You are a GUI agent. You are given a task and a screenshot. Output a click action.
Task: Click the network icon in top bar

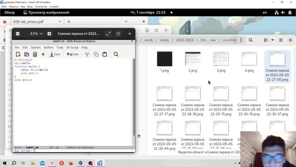coord(277,13)
